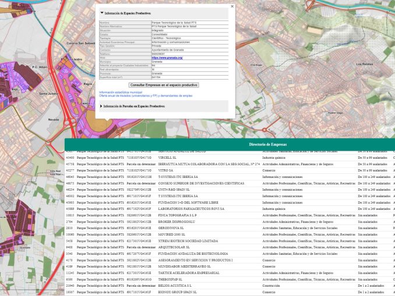Select FUNDACION I+D DEL SOFTWARE LIBRE row
This screenshot has height=296, width=395.
click(x=189, y=202)
